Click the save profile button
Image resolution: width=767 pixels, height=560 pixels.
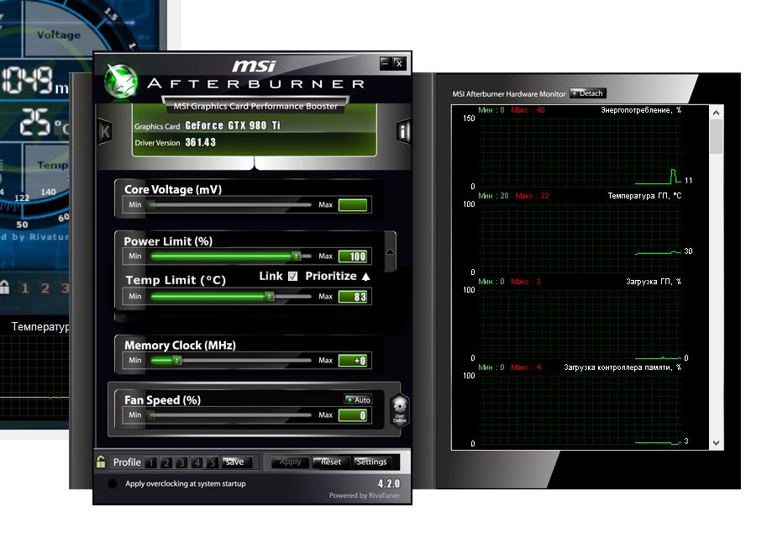click(x=236, y=462)
